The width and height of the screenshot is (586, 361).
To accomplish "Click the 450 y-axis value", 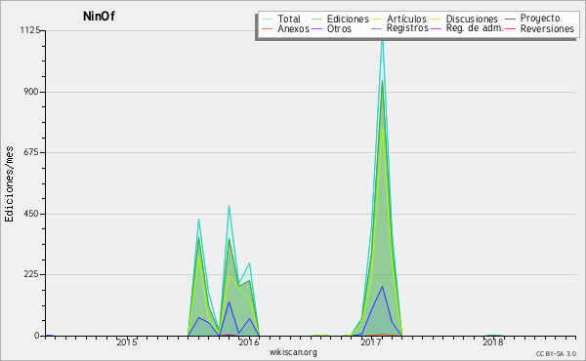I will [x=31, y=214].
